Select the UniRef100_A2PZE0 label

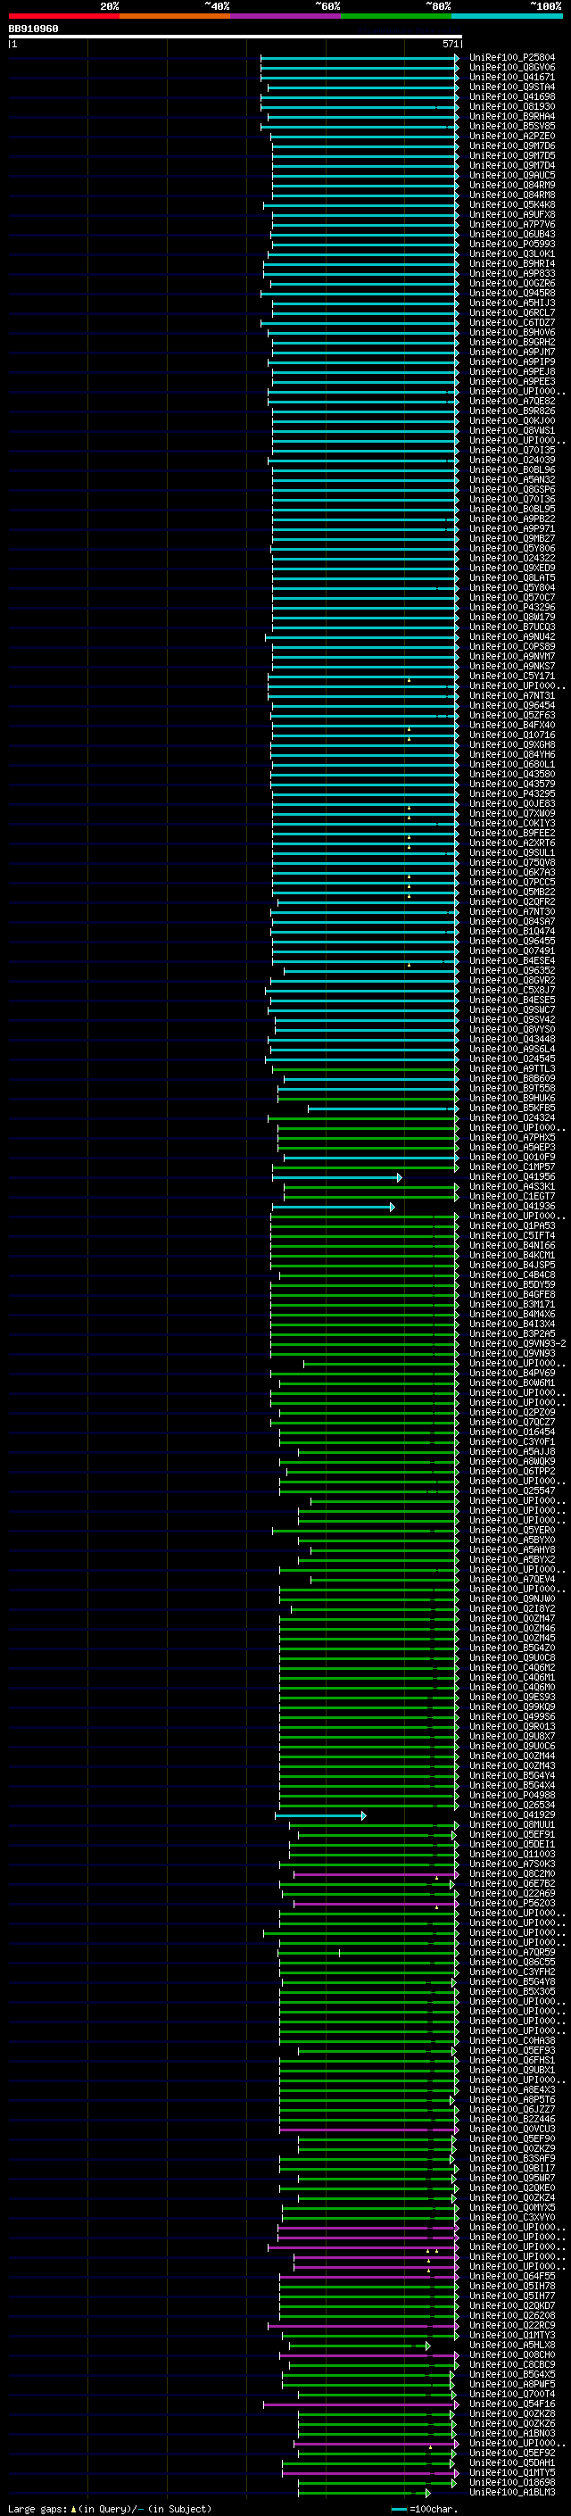click(512, 136)
